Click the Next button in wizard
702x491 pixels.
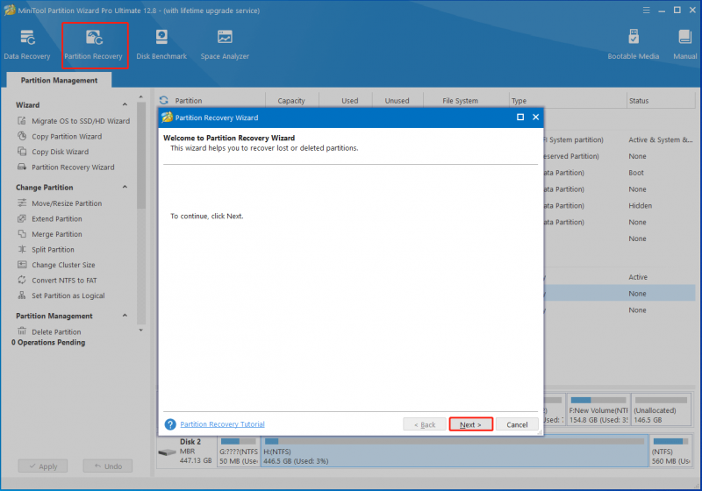470,424
